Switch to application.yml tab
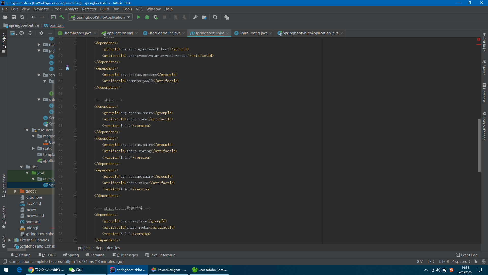This screenshot has width=488, height=275. tap(120, 33)
